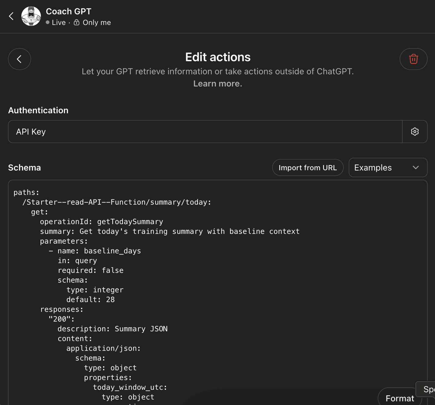This screenshot has width=435, height=405.
Task: Click the "default: 28" line
Action: point(91,300)
